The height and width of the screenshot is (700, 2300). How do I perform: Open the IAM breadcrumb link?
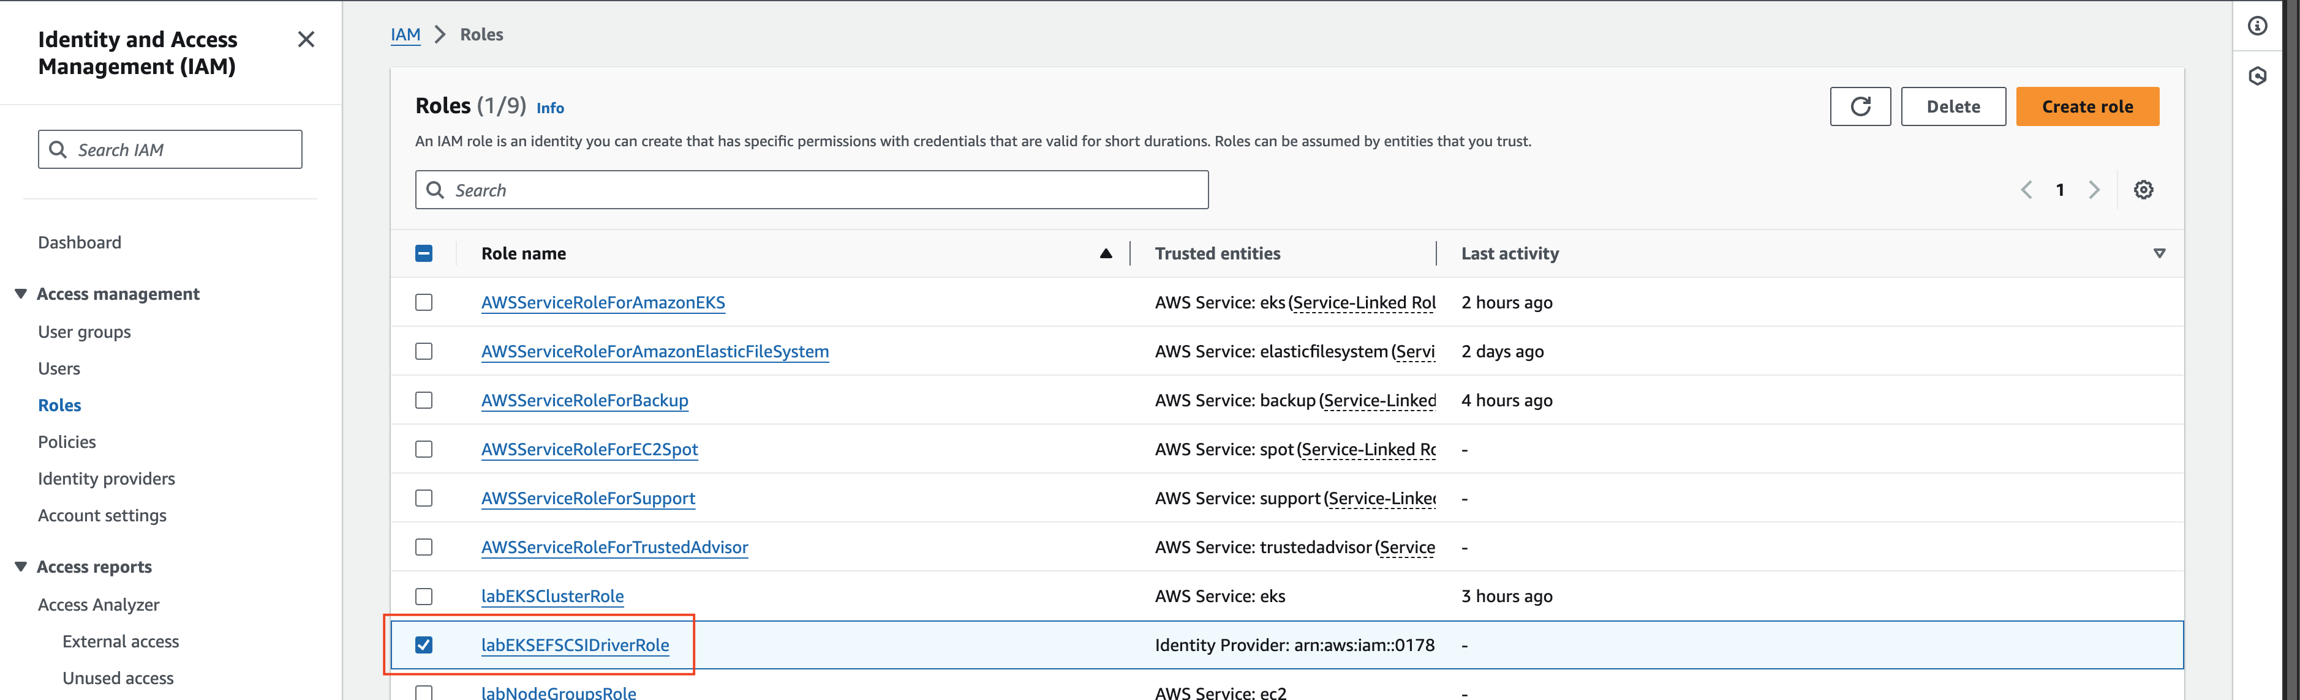pyautogui.click(x=405, y=35)
